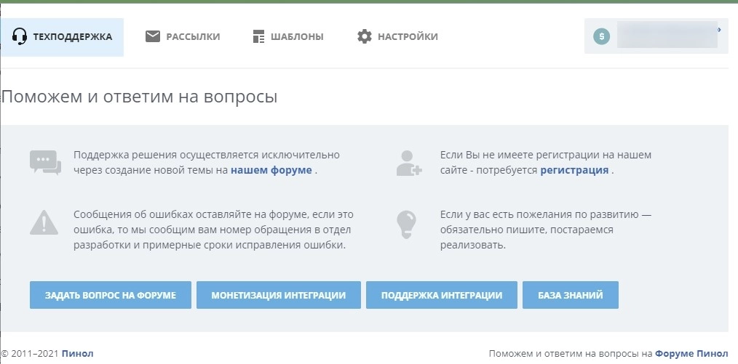Click the template layout icon beside Шаблоны
738x364 pixels.
point(258,36)
